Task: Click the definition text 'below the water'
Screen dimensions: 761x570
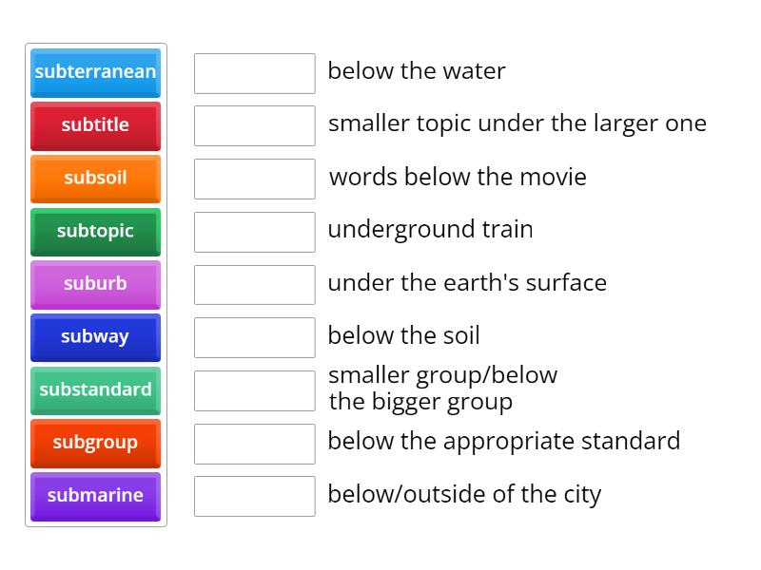Action: coord(417,71)
